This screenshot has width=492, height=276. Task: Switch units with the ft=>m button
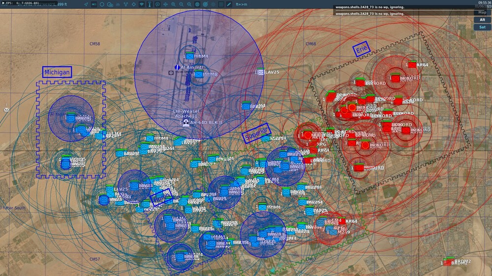coord(241,4)
